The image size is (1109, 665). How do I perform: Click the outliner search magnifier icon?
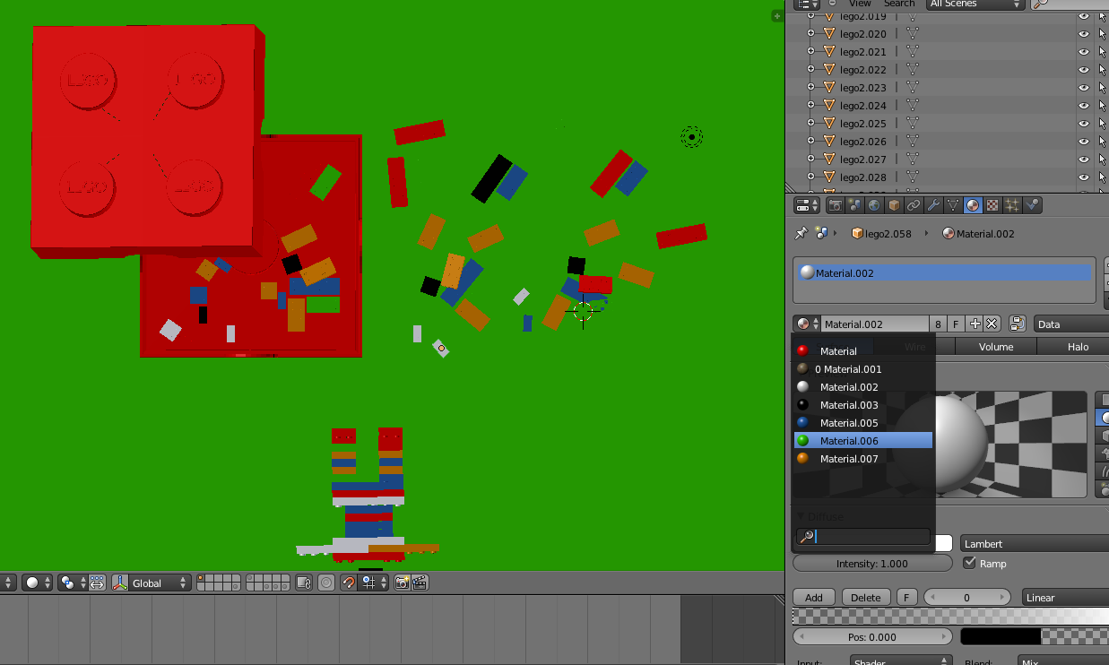(1040, 4)
